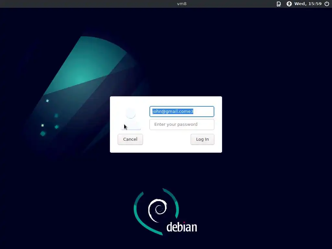Click the username field containing john@gmail.come3
Viewport: 332px width, 249px height.
point(182,112)
